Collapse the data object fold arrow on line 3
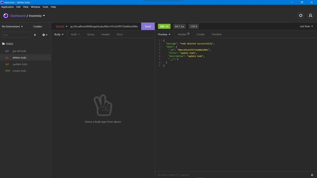 click(162, 47)
